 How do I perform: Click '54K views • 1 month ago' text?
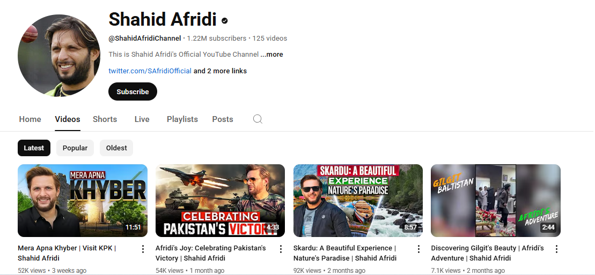click(x=190, y=271)
